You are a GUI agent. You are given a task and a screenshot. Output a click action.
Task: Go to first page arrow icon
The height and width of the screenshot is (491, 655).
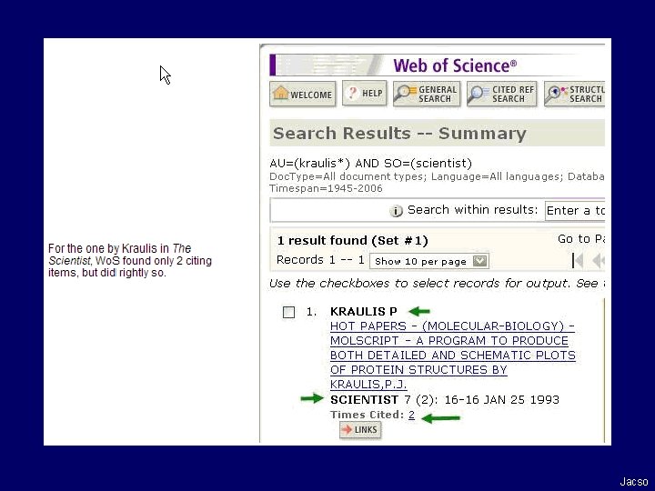pyautogui.click(x=578, y=261)
